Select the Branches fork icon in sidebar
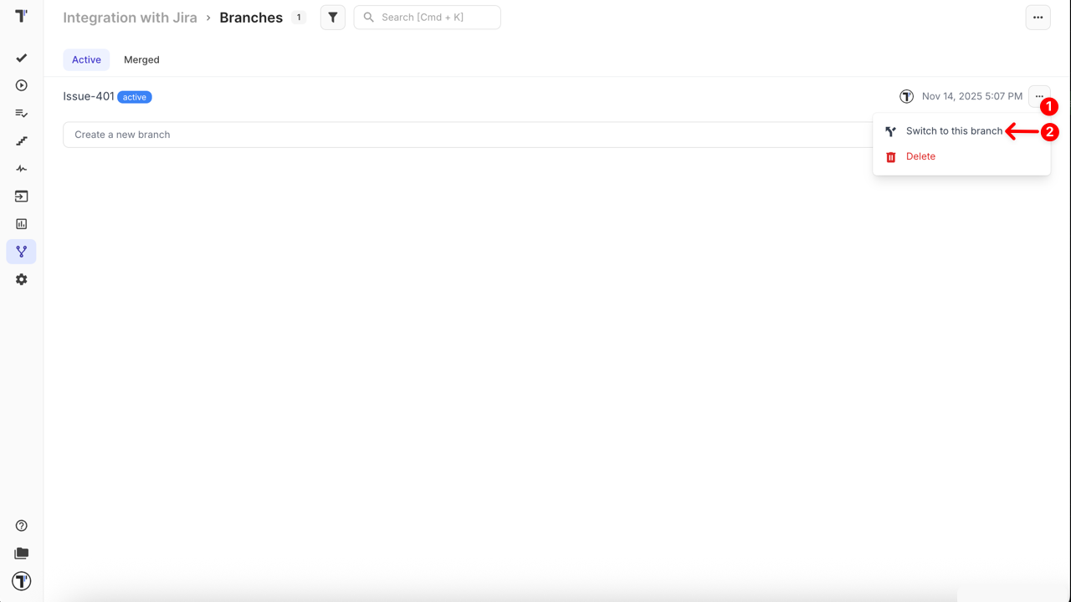1071x602 pixels. 22,252
